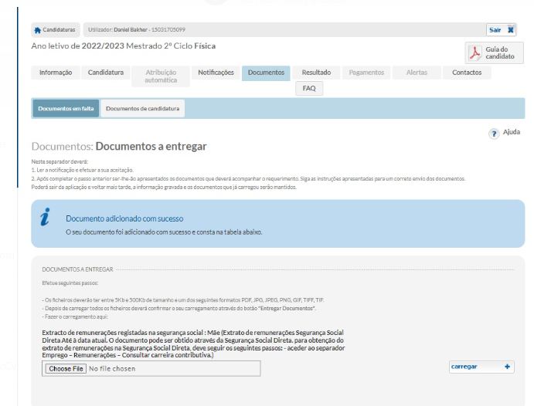Show Documentos de candidatura sub-tab
This screenshot has height=406, width=534.
pyautogui.click(x=142, y=109)
